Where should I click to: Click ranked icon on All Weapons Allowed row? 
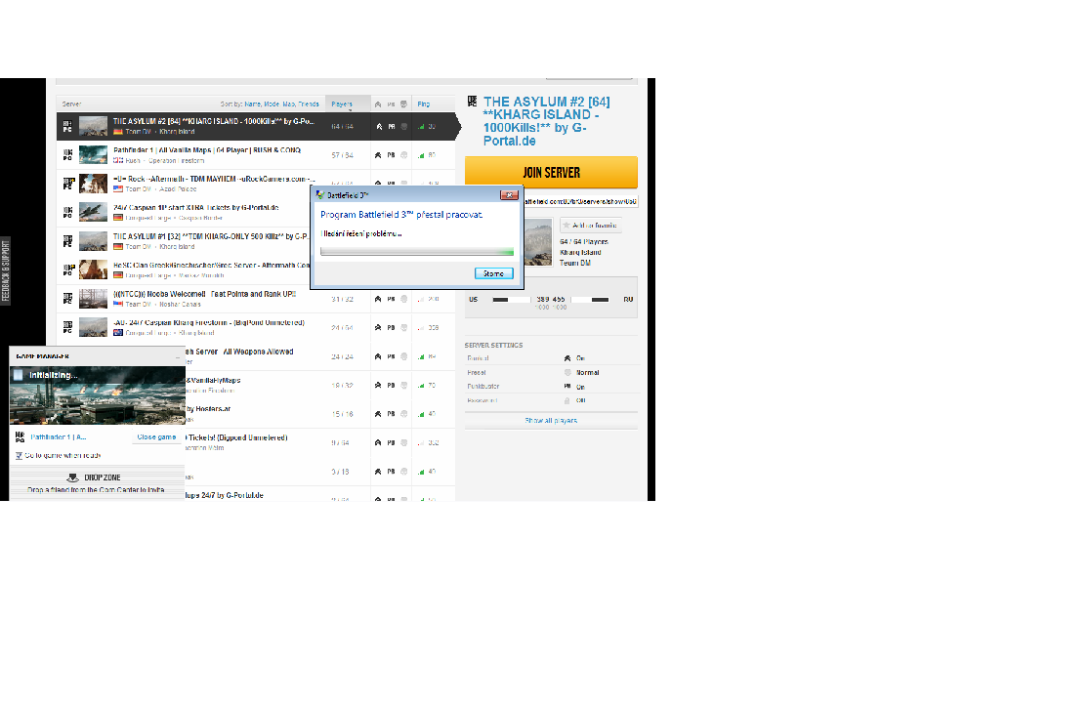click(378, 356)
